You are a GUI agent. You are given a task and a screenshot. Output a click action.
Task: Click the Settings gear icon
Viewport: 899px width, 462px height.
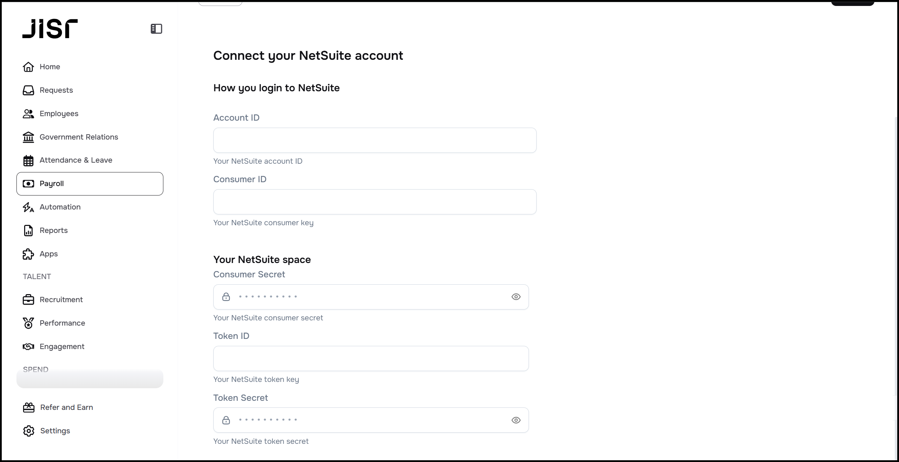pyautogui.click(x=29, y=431)
